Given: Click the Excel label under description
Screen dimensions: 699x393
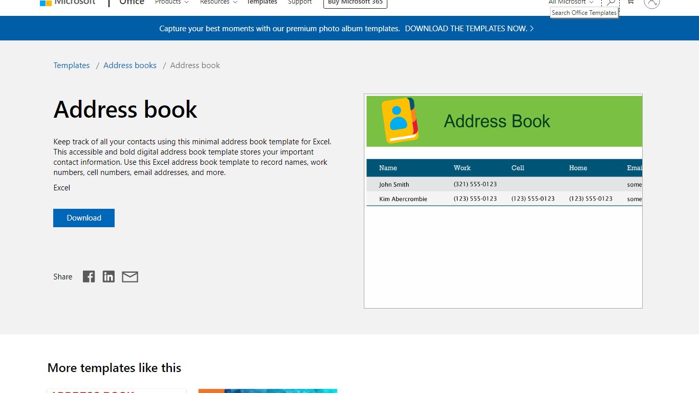Looking at the screenshot, I should (x=62, y=188).
